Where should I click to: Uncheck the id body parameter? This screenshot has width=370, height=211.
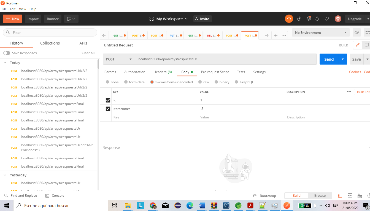point(108,100)
